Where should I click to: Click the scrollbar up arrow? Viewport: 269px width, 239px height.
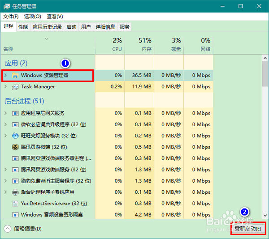265,58
